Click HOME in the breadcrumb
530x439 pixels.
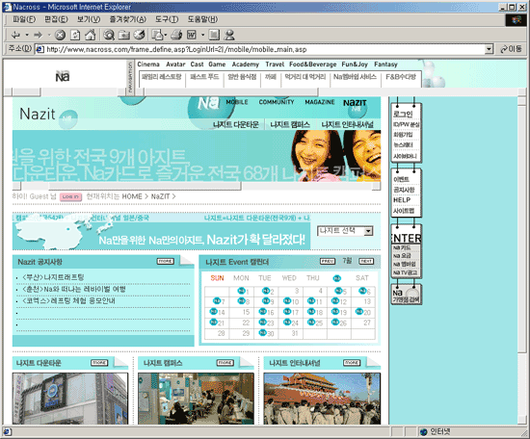click(x=132, y=196)
